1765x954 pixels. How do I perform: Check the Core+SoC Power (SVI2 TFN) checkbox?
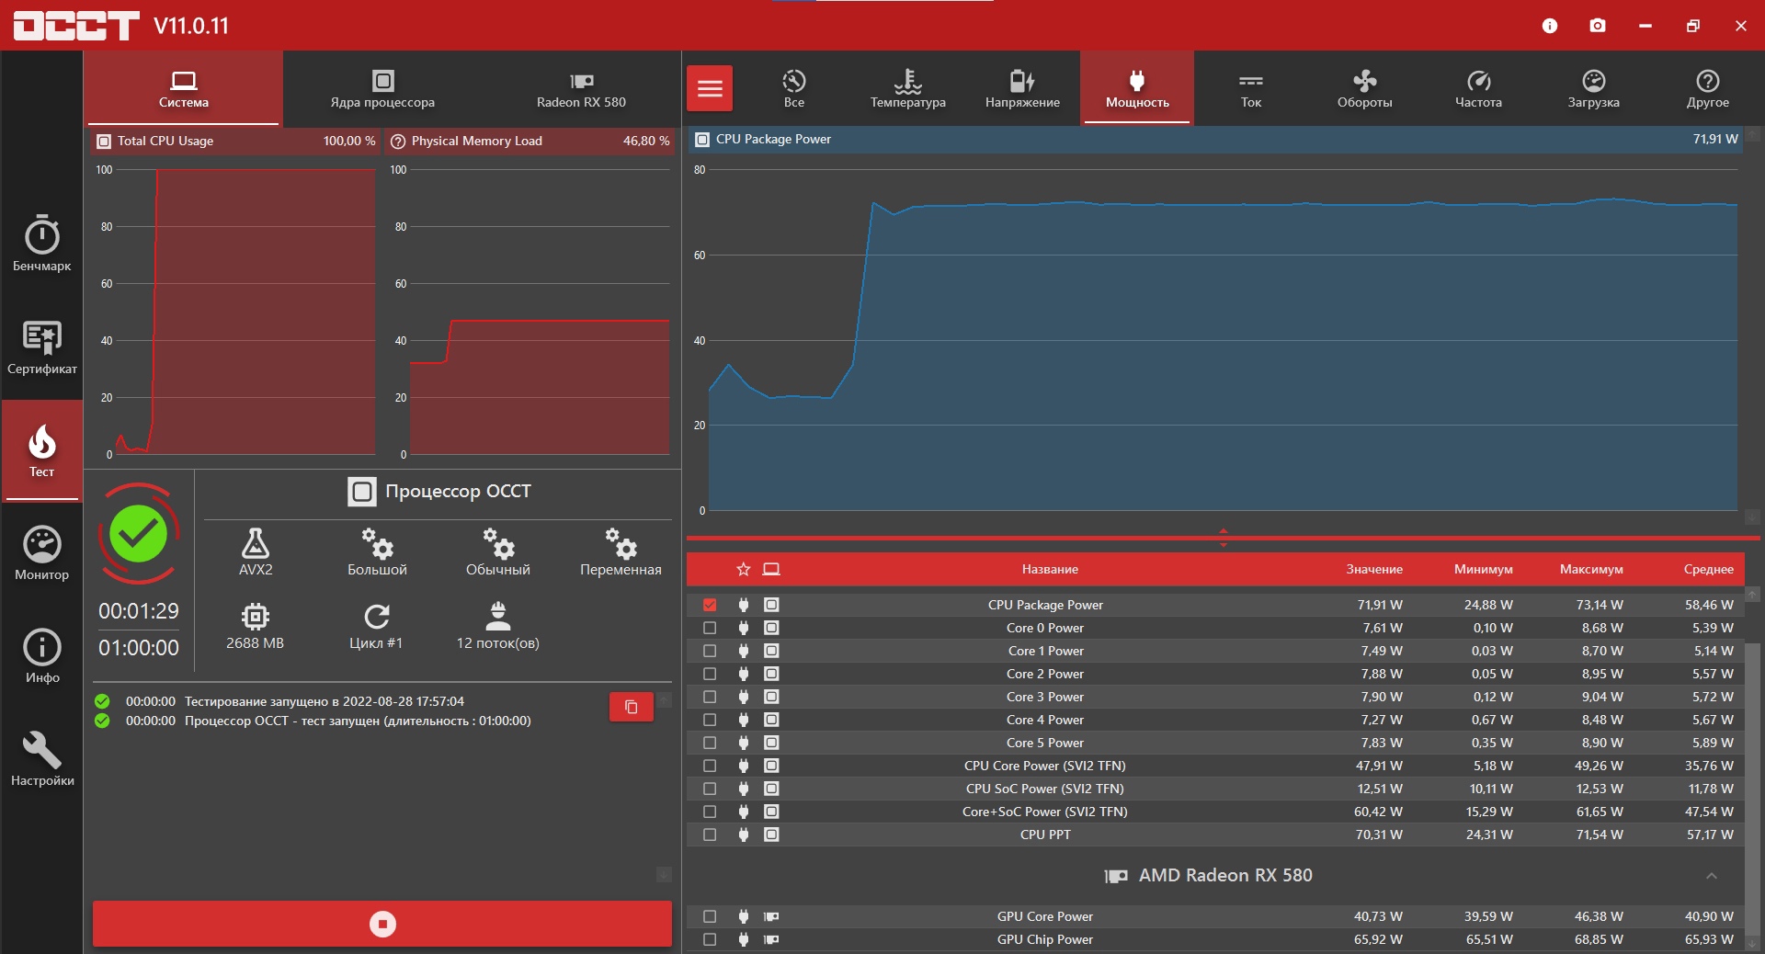coord(710,812)
